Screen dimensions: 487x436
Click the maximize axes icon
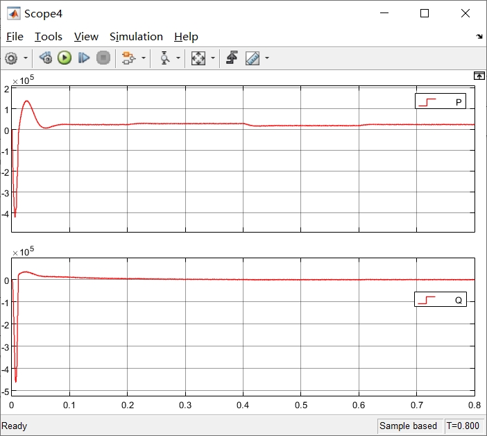pyautogui.click(x=479, y=76)
